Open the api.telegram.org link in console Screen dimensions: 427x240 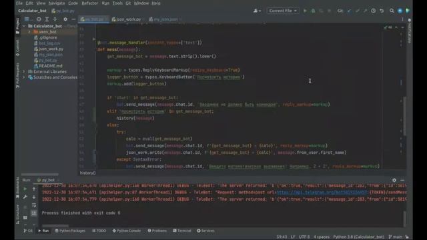pos(322,193)
